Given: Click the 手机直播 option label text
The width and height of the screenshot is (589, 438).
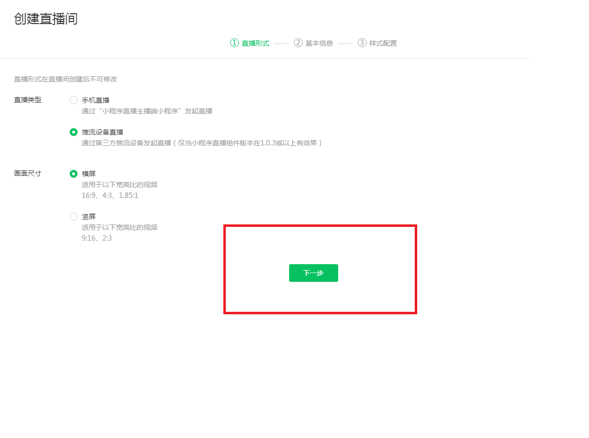Looking at the screenshot, I should [95, 100].
